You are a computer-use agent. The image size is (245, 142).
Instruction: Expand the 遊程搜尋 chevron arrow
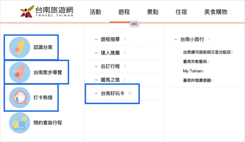point(125,39)
